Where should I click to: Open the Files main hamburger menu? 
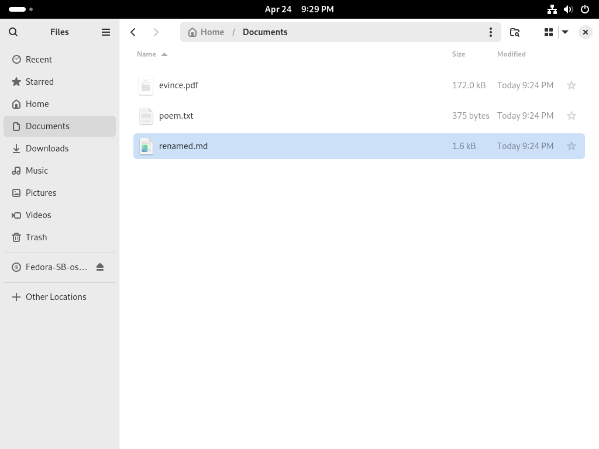pyautogui.click(x=106, y=32)
